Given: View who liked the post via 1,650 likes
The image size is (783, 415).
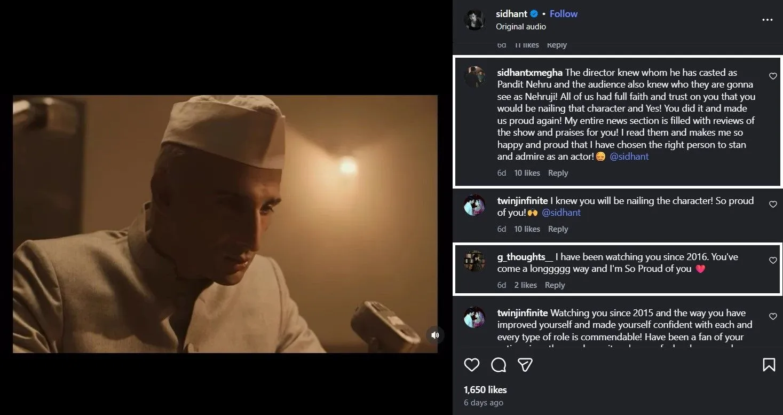Looking at the screenshot, I should click(x=485, y=389).
